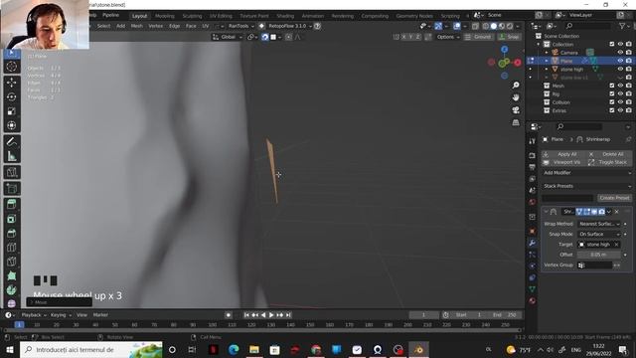Toggle camera view with the camera icon

click(516, 110)
